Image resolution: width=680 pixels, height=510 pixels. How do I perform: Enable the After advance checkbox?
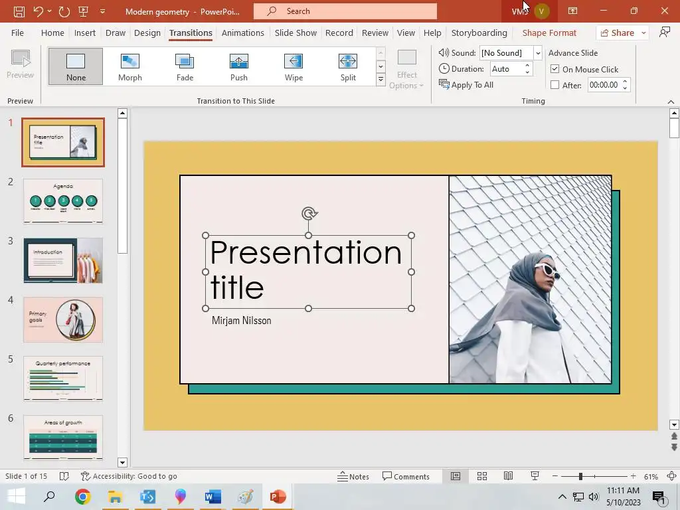click(555, 85)
